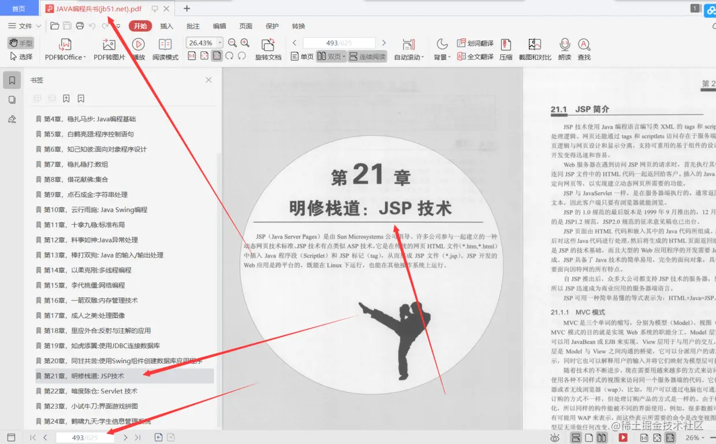Click the 查找 find tool
Screen dimensions: 716x444
click(x=584, y=50)
